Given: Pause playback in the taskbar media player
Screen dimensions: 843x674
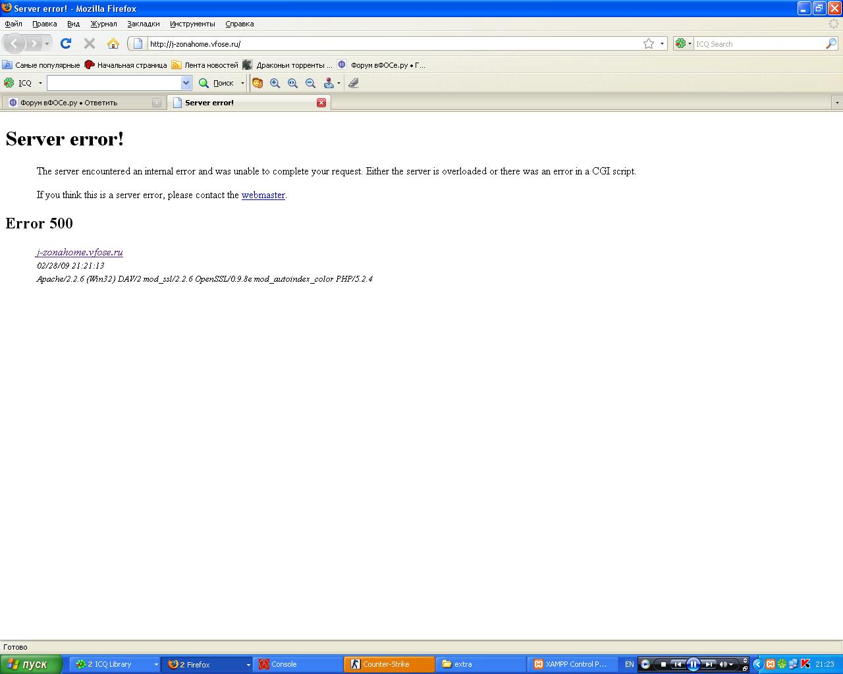Looking at the screenshot, I should (693, 664).
